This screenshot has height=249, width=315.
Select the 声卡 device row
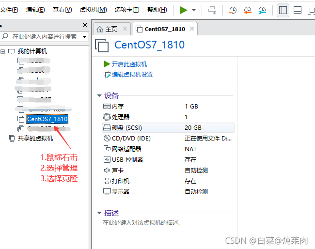(x=168, y=171)
